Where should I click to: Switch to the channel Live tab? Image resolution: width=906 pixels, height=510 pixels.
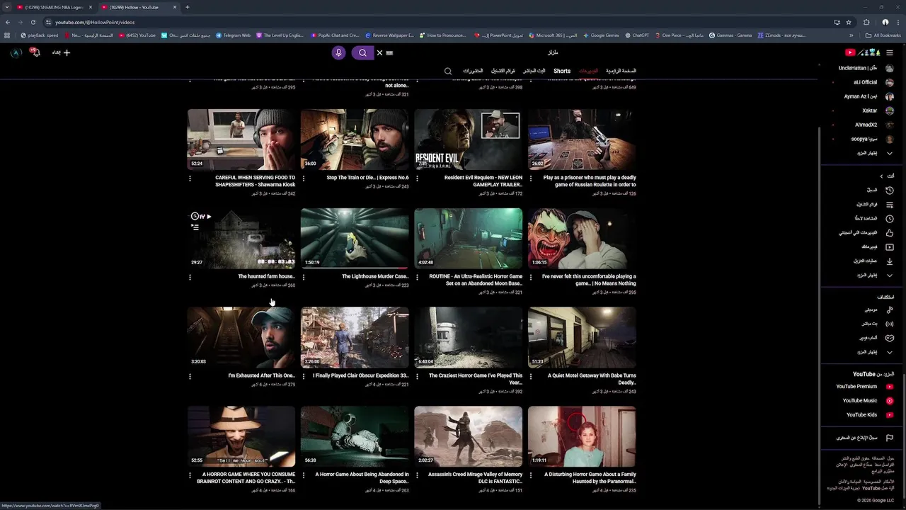point(534,71)
